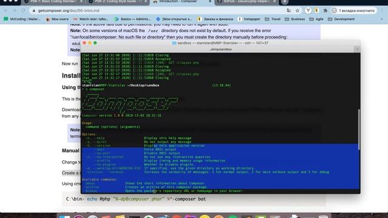The image size is (388, 218).
Task: Click 'Creates an archive of this composer package.'
Action: coord(166,187)
